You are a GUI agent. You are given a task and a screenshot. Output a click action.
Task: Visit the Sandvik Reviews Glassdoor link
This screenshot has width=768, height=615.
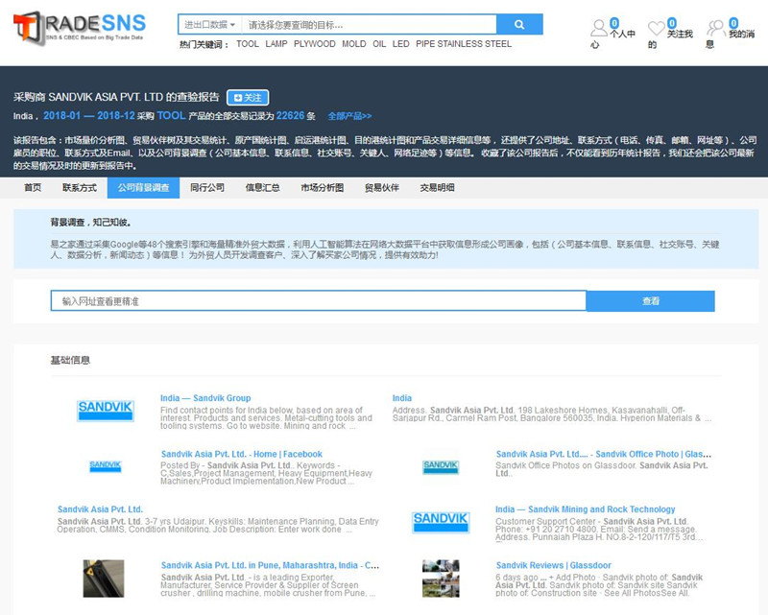click(553, 564)
